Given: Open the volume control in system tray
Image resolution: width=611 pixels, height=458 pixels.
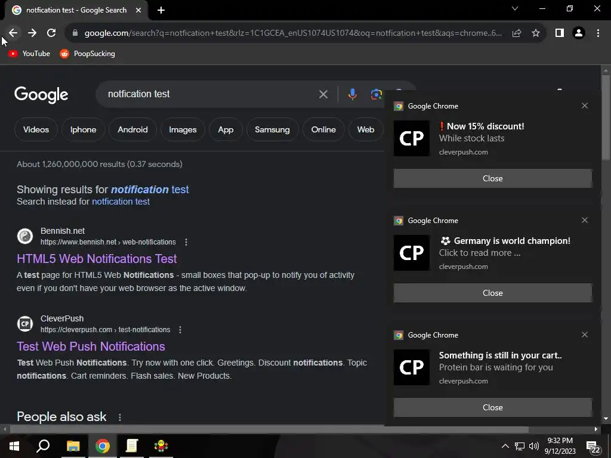Looking at the screenshot, I should (534, 446).
